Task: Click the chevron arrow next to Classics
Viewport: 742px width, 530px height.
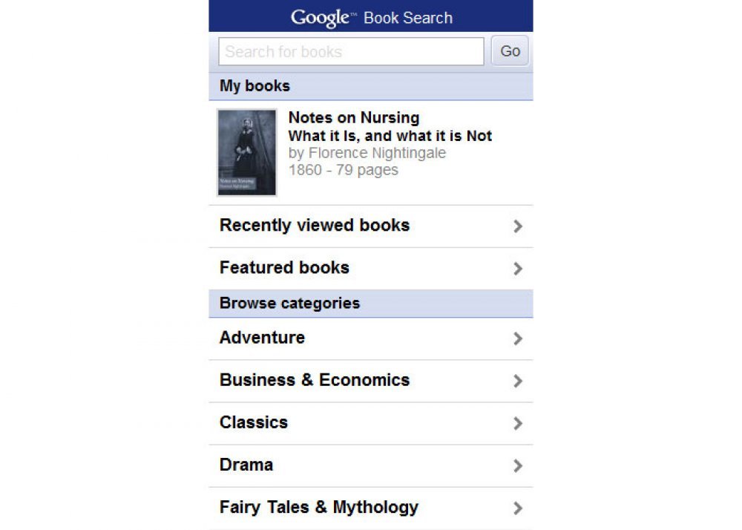Action: pos(518,423)
